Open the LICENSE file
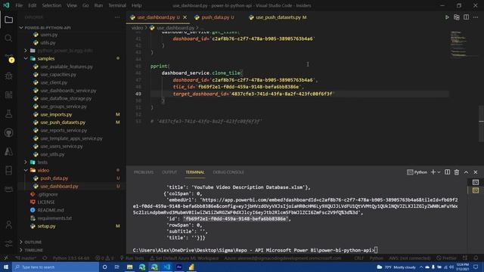Image resolution: width=484 pixels, height=272 pixels. click(46, 202)
